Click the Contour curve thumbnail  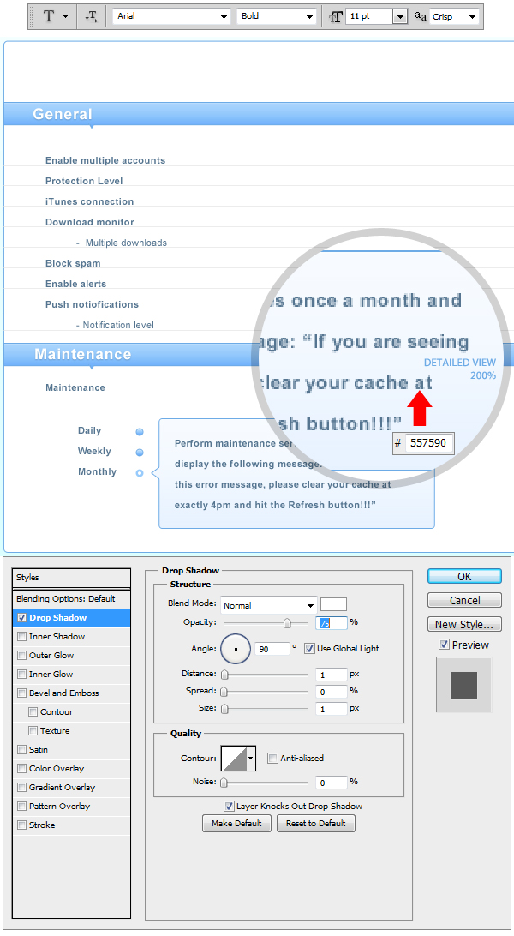[x=234, y=758]
